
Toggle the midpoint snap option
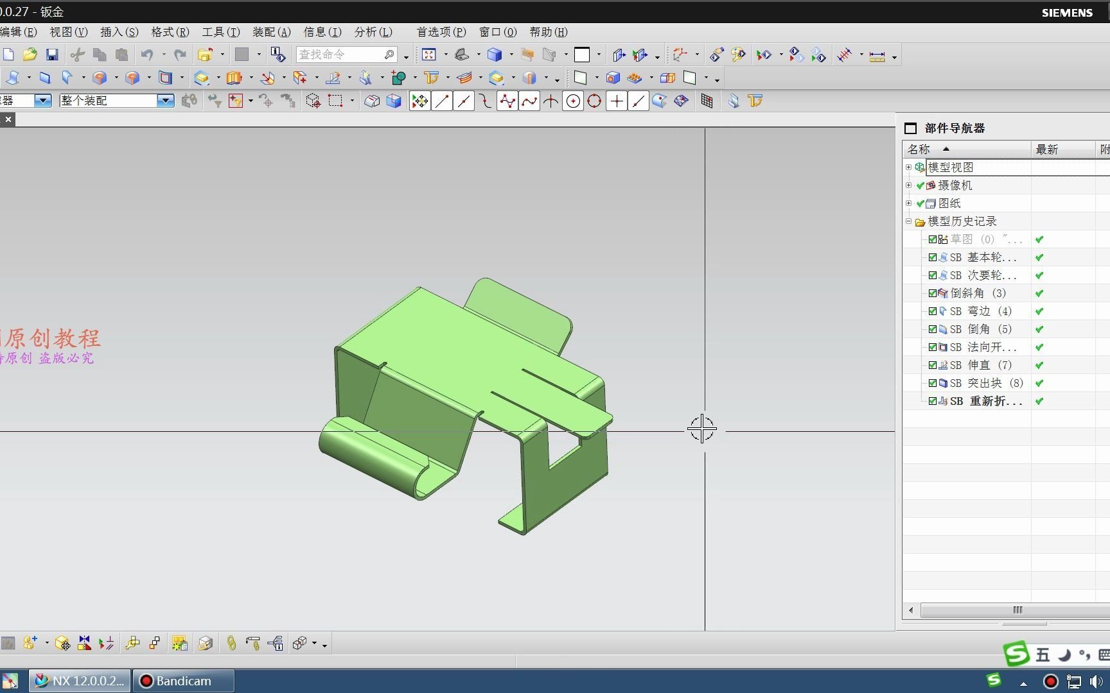pos(463,101)
